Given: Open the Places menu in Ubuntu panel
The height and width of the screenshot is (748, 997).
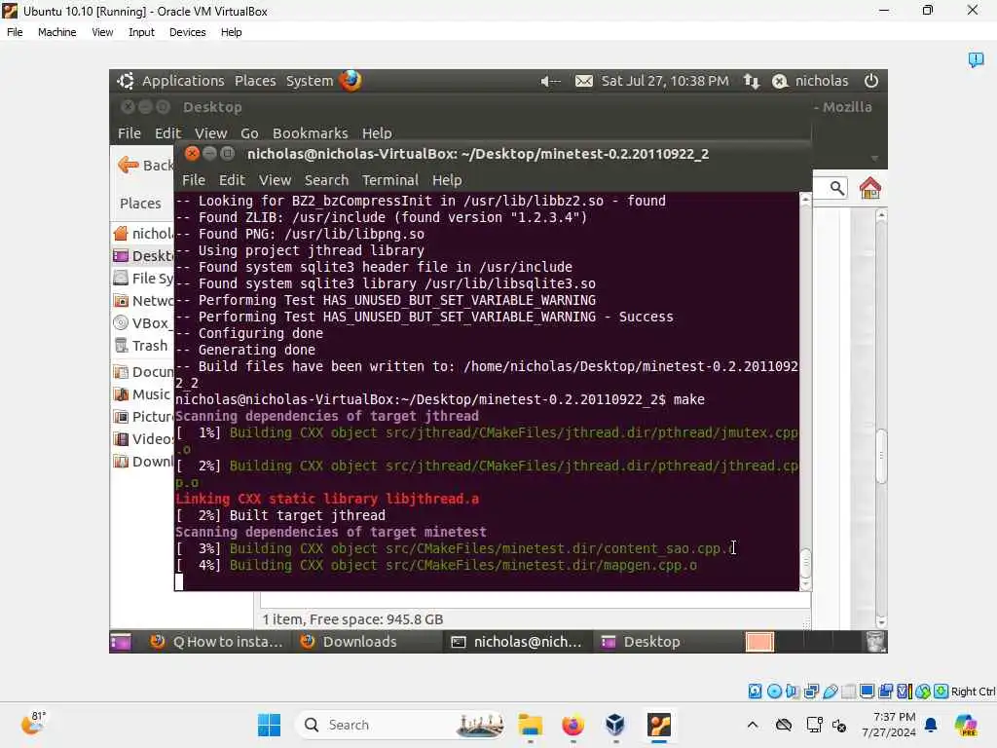Looking at the screenshot, I should pyautogui.click(x=255, y=81).
